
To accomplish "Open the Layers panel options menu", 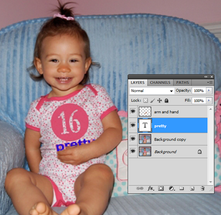I will tap(210, 82).
